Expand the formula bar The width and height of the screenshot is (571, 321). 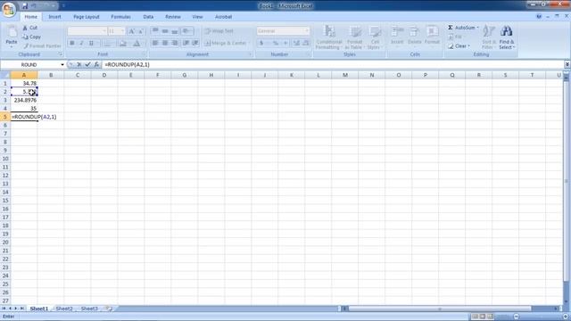tap(567, 64)
